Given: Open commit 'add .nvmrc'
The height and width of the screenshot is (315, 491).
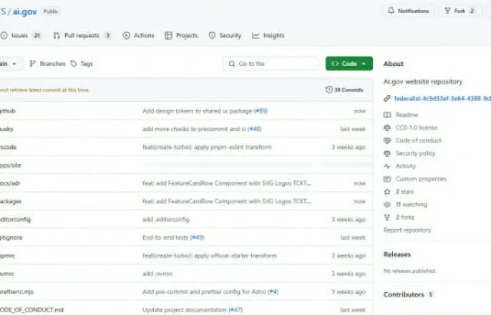Looking at the screenshot, I should (x=157, y=273).
